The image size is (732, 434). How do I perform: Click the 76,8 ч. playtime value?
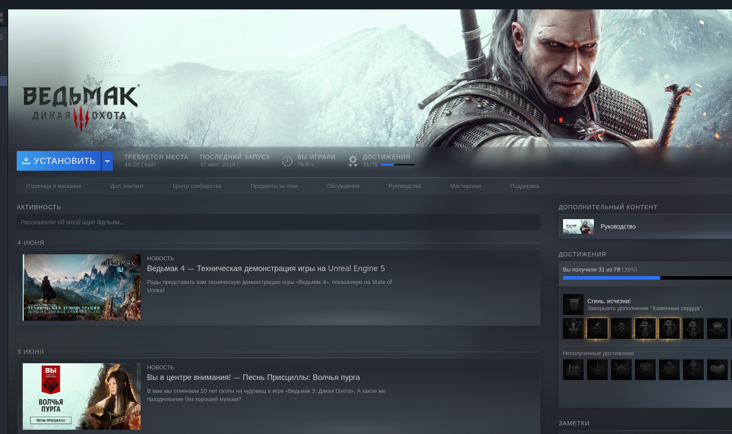coord(306,165)
